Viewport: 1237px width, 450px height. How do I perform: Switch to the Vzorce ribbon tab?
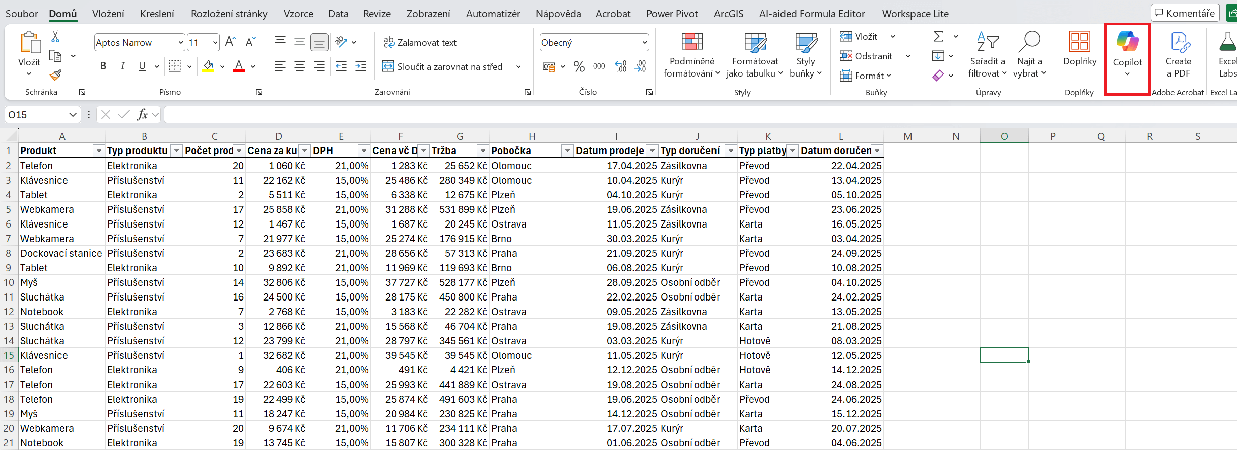coord(298,14)
